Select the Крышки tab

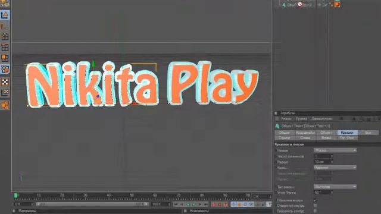pyautogui.click(x=347, y=133)
